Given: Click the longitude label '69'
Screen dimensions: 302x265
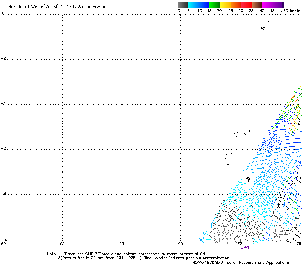Looking at the screenshot, I should 180,244.
